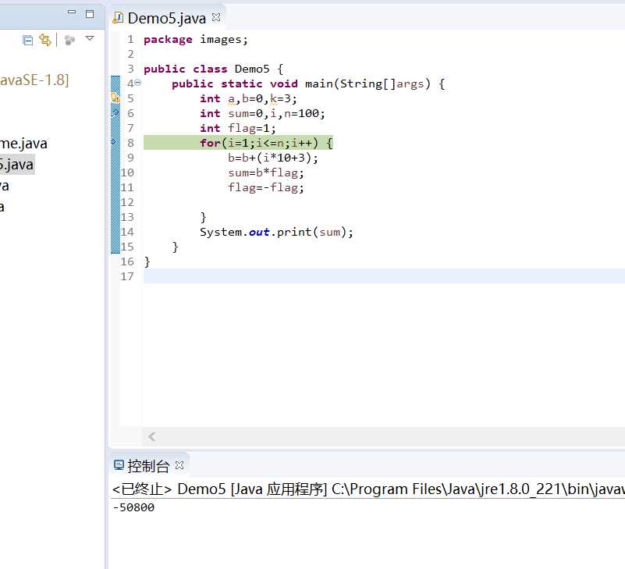The width and height of the screenshot is (625, 569).
Task: Click the focus task icon in explorer toolbar
Action: pyautogui.click(x=69, y=40)
